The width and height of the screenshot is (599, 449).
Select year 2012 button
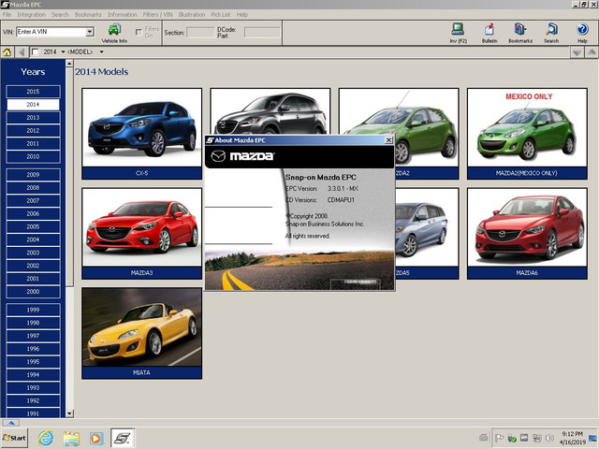point(33,131)
